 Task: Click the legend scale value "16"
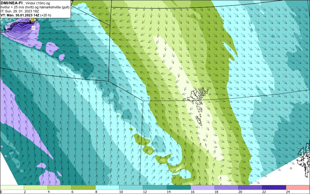(x=193, y=192)
